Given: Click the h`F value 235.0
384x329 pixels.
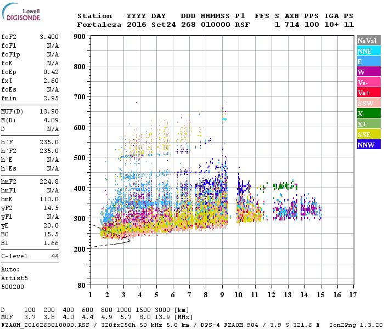Looking at the screenshot, I should click(49, 142).
